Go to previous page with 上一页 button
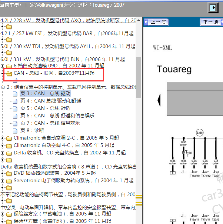 pyautogui.click(x=156, y=22)
